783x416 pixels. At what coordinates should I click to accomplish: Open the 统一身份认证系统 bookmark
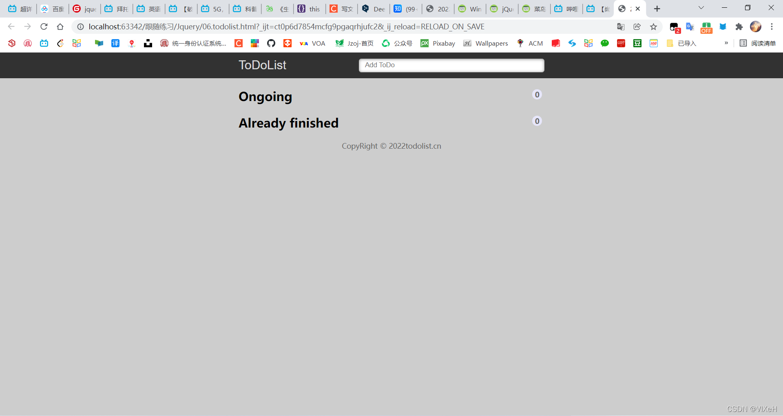[193, 43]
